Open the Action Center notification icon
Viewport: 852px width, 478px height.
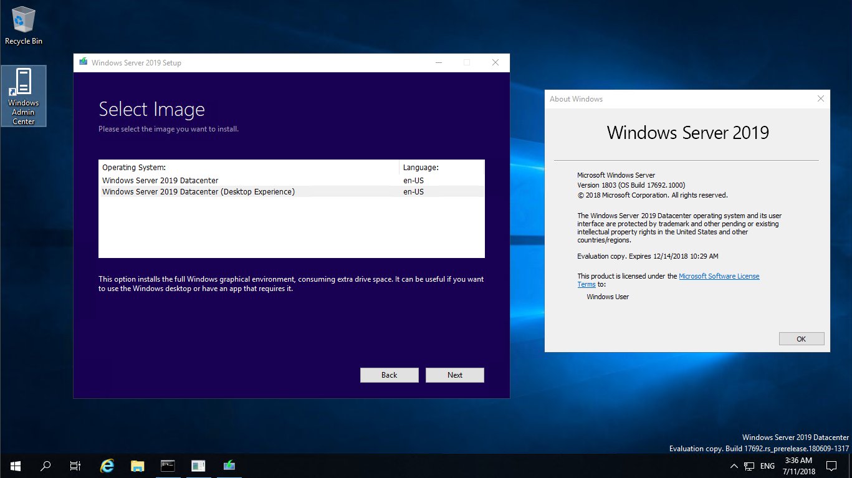(831, 466)
